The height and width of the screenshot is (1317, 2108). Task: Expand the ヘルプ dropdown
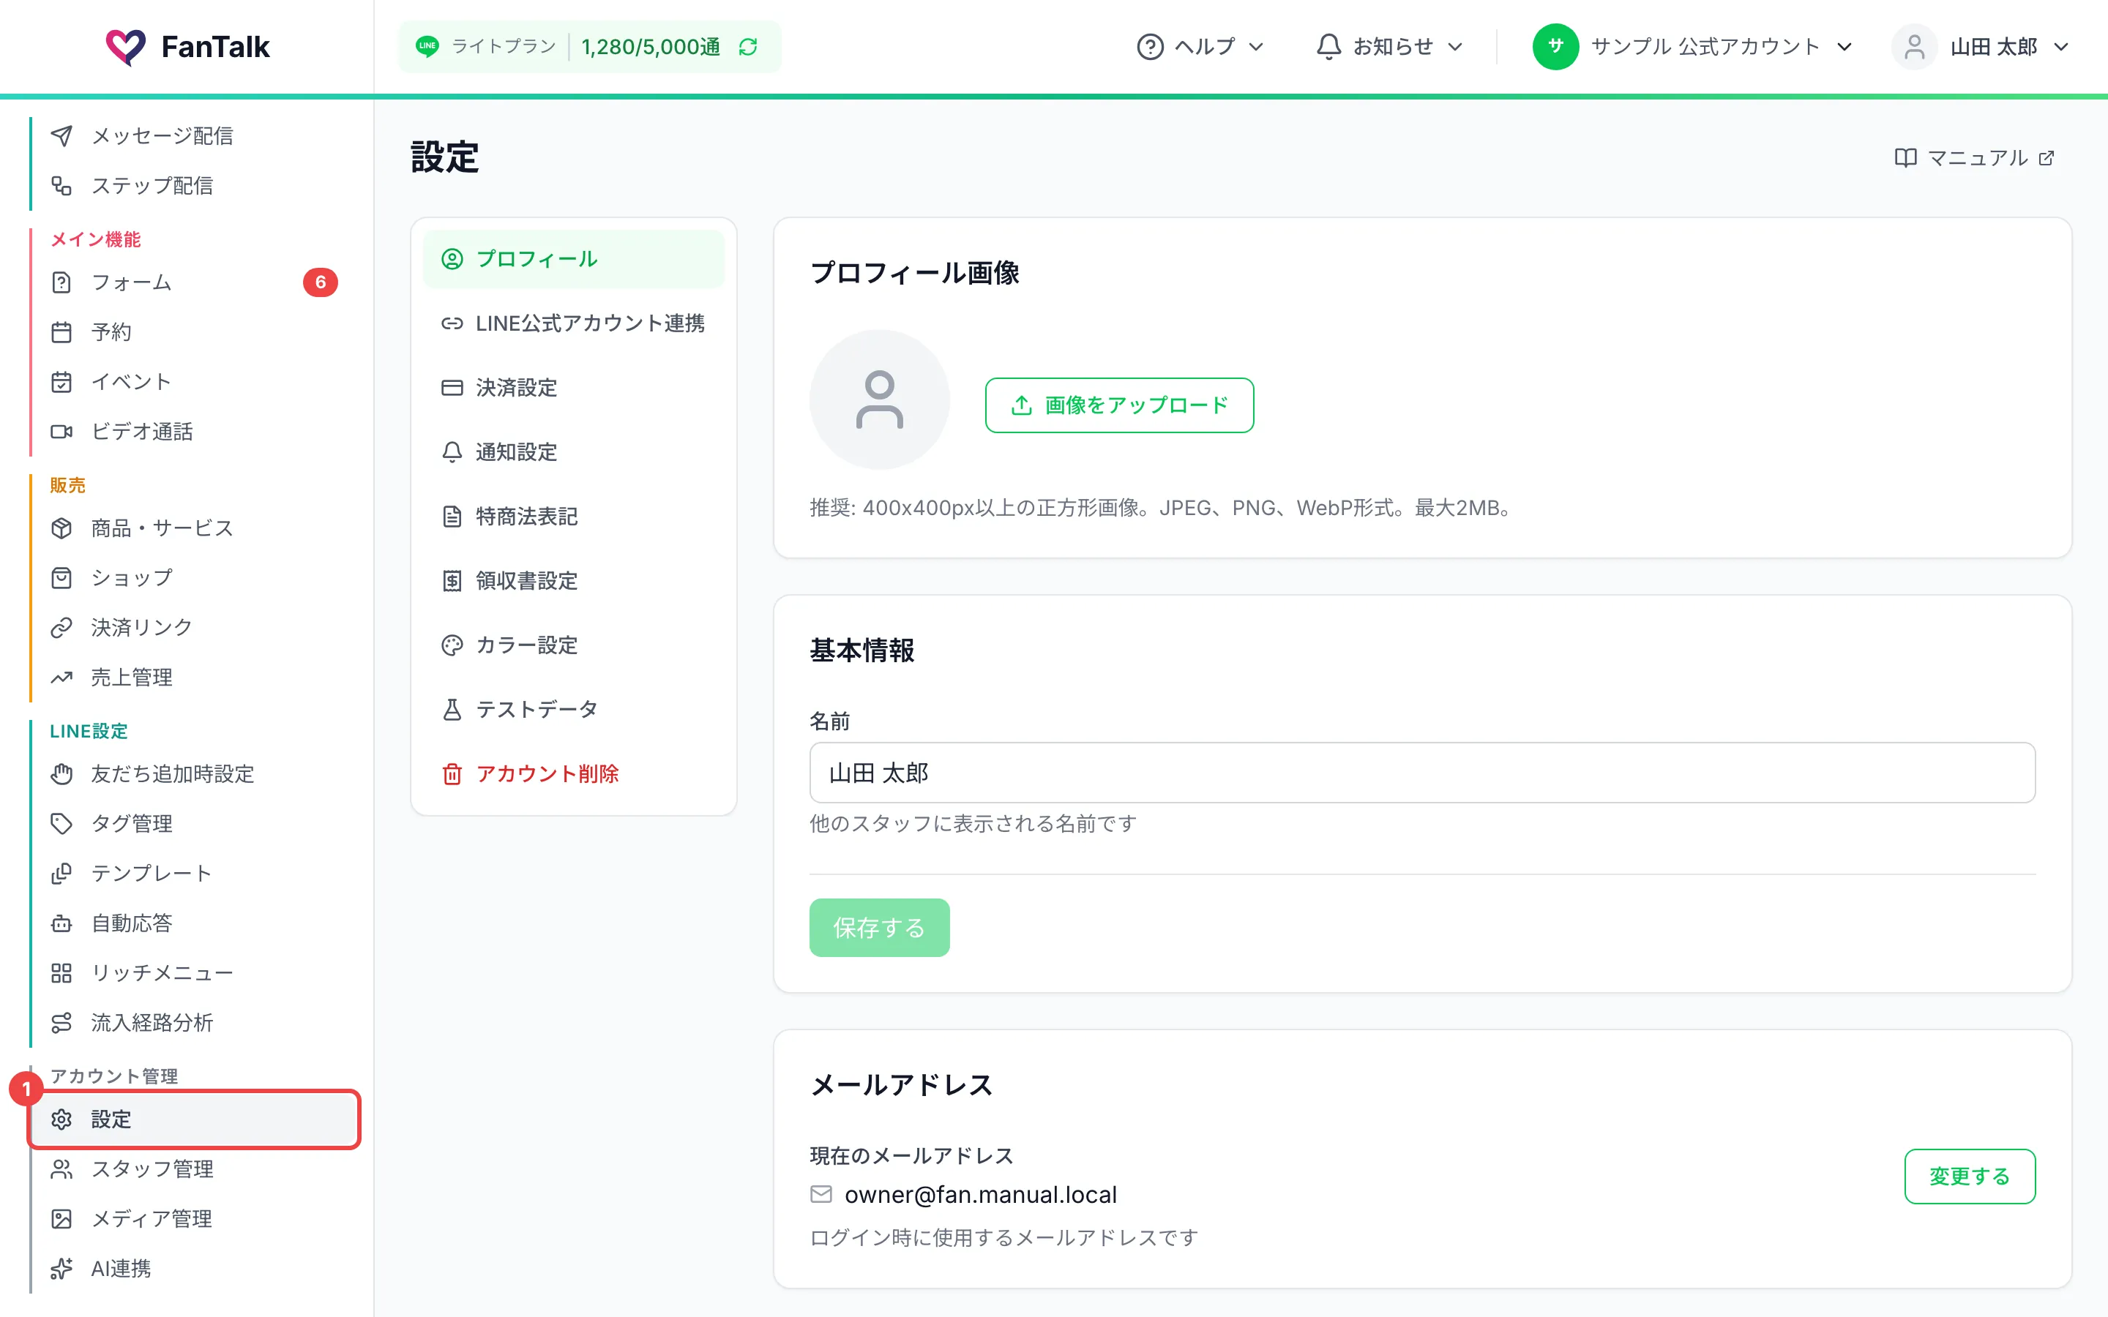tap(1200, 47)
